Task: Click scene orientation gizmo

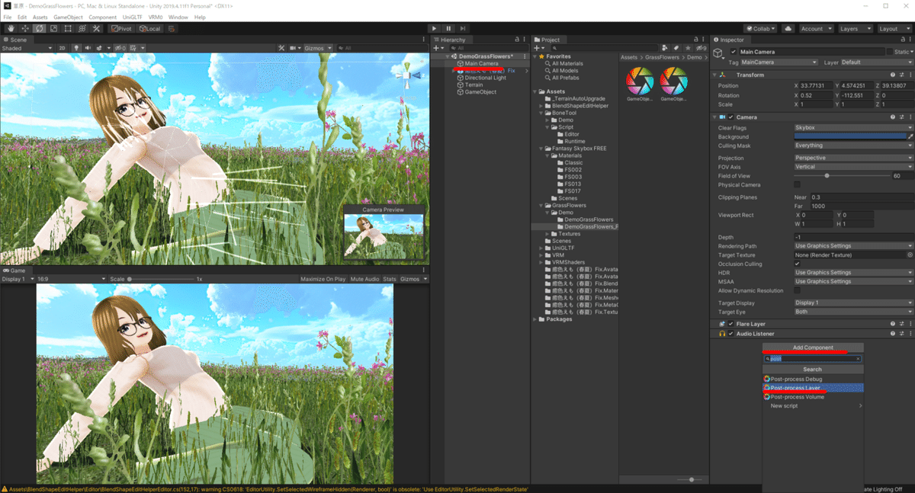Action: coord(408,75)
